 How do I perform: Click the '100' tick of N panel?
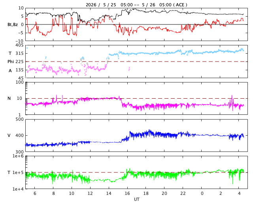click(19, 82)
